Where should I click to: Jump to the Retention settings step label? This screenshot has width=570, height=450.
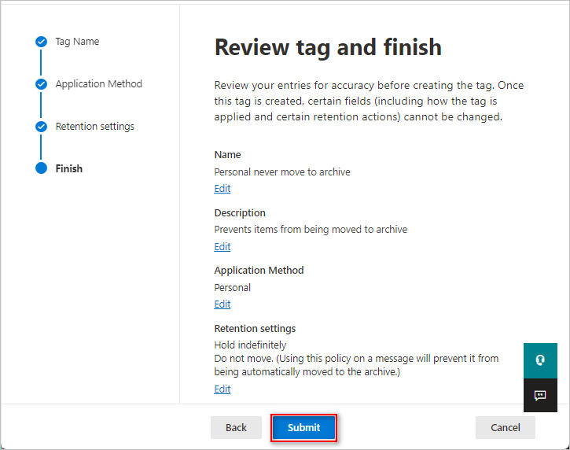[94, 127]
